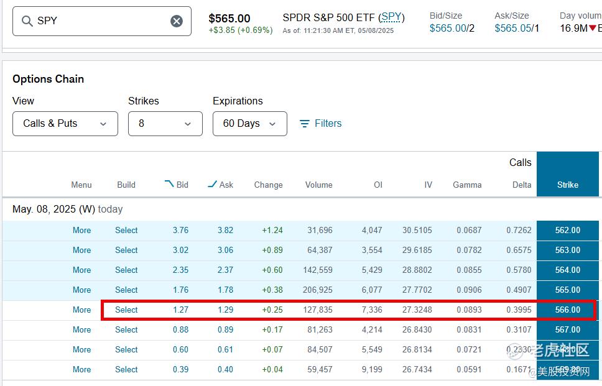Image resolution: width=602 pixels, height=386 pixels.
Task: Click the Strike column header
Action: click(567, 185)
